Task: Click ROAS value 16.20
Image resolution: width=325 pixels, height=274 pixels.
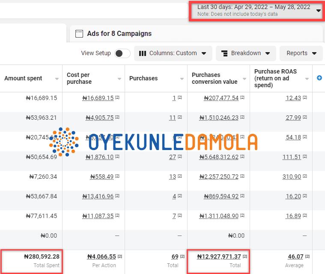Action: coord(293,196)
